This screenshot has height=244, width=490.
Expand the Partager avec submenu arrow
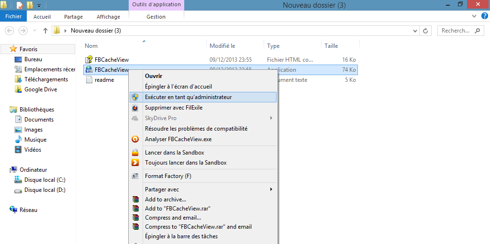click(x=271, y=189)
